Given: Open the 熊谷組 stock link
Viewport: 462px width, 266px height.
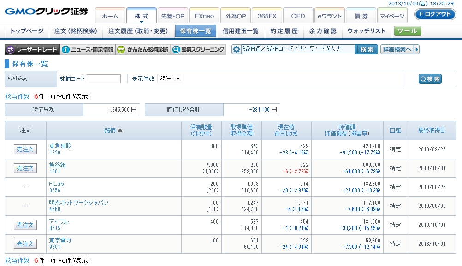Looking at the screenshot, I should click(x=57, y=165).
